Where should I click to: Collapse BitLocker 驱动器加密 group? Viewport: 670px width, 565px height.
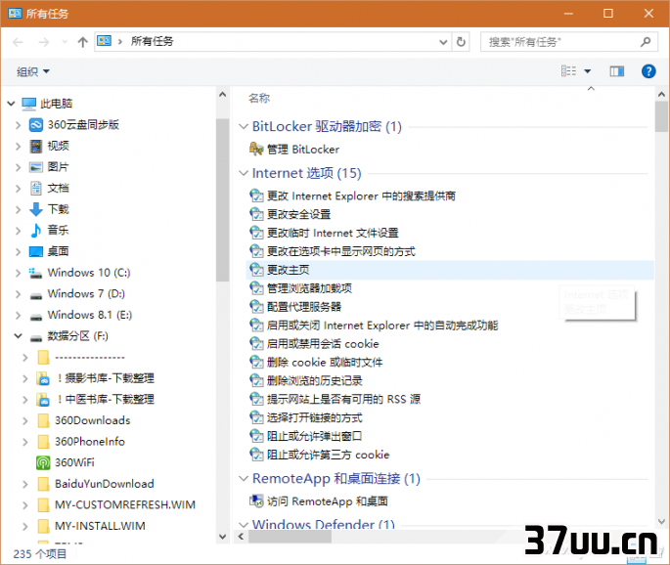coord(244,126)
